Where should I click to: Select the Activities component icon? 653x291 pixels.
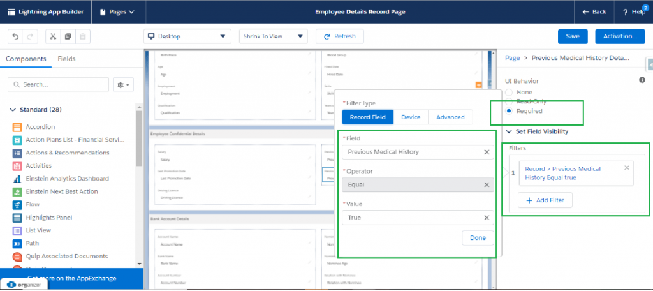click(x=17, y=166)
